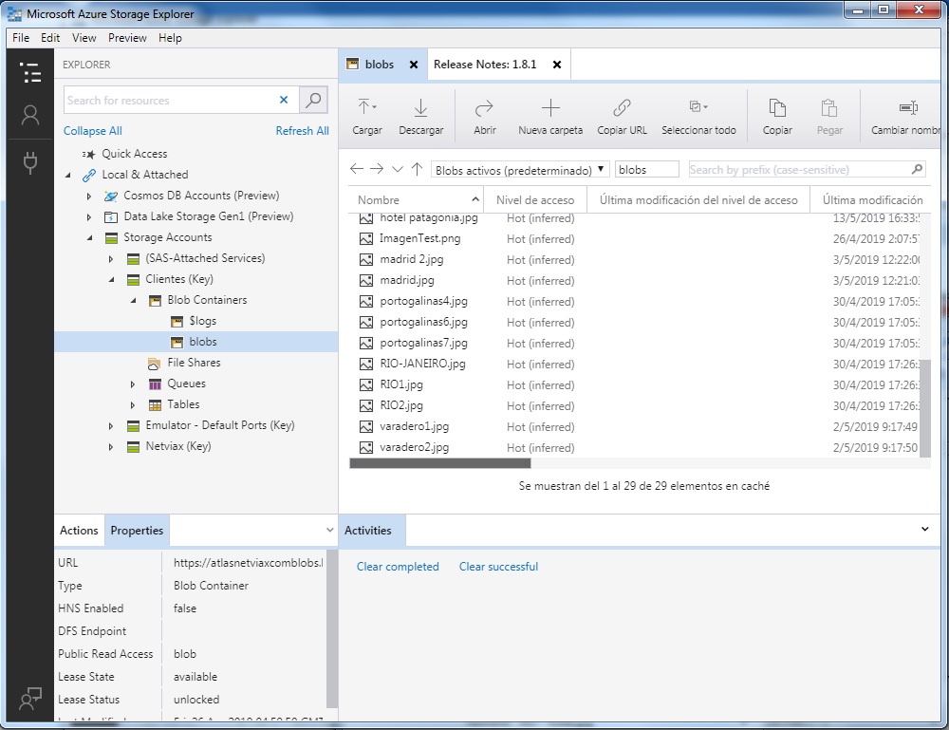Open the Feedback icon in the sidebar
The height and width of the screenshot is (730, 949).
click(30, 699)
